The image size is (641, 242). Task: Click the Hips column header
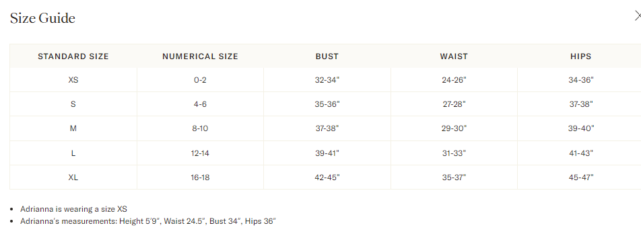580,56
